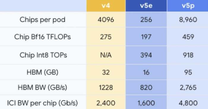Click the Chip Bf16 TFLOPs row label
This screenshot has width=208, height=109.
(42, 37)
